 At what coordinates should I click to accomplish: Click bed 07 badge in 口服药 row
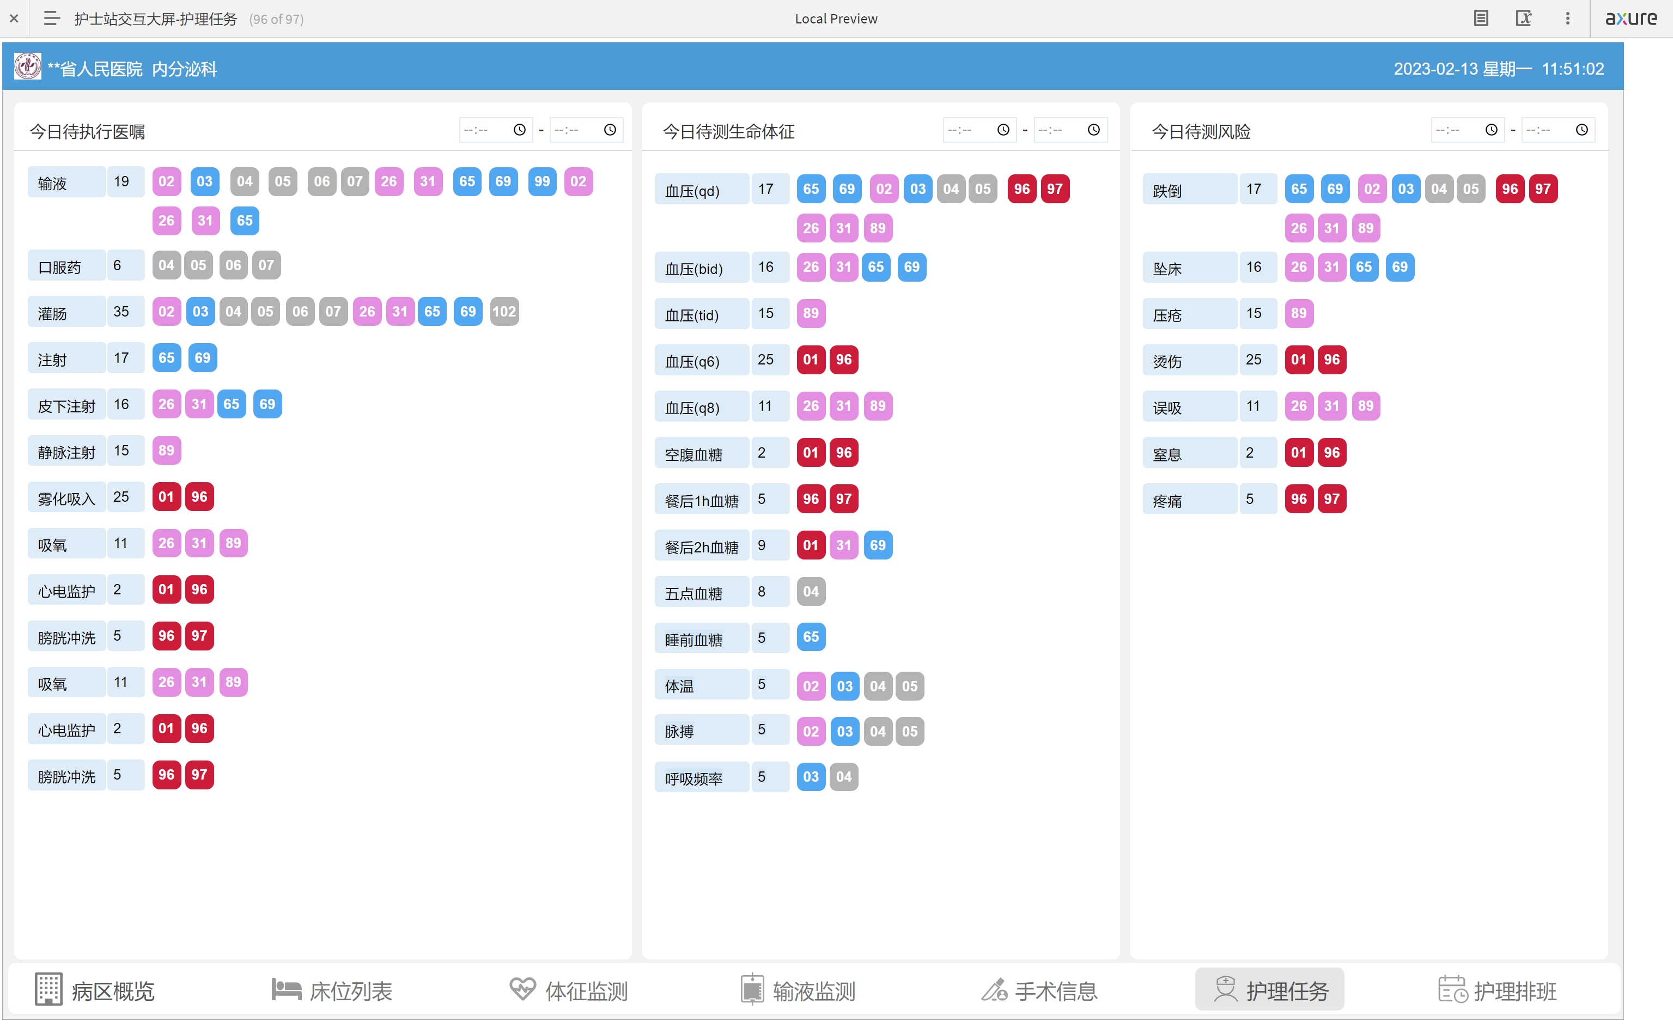(266, 265)
